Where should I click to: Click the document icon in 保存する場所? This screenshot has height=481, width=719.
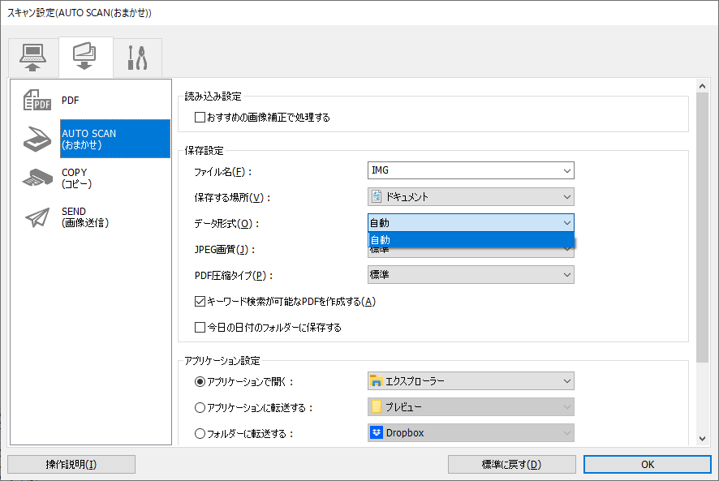click(x=377, y=197)
